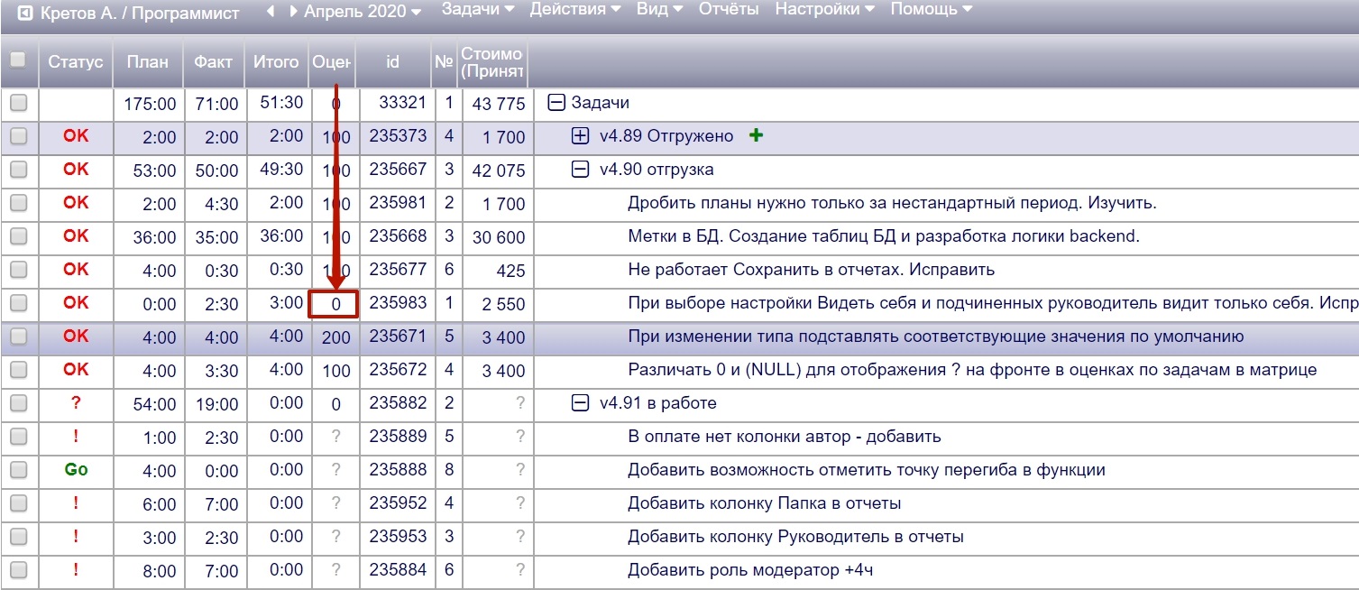This screenshot has height=590, width=1359.
Task: Check the box for task 235668 row
Action: point(18,236)
